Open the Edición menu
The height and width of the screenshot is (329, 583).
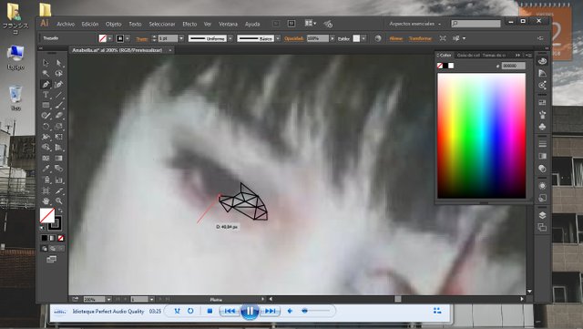tap(90, 24)
